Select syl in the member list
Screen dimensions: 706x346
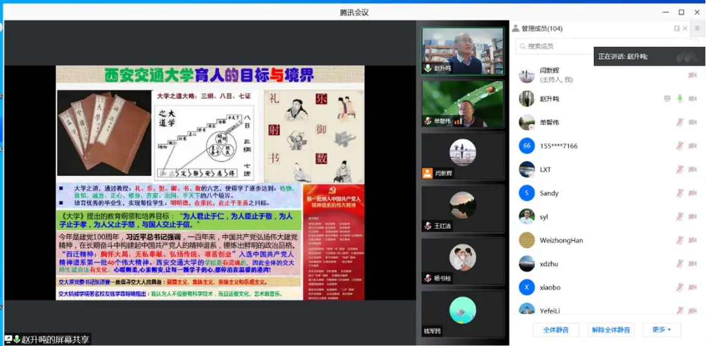(544, 217)
